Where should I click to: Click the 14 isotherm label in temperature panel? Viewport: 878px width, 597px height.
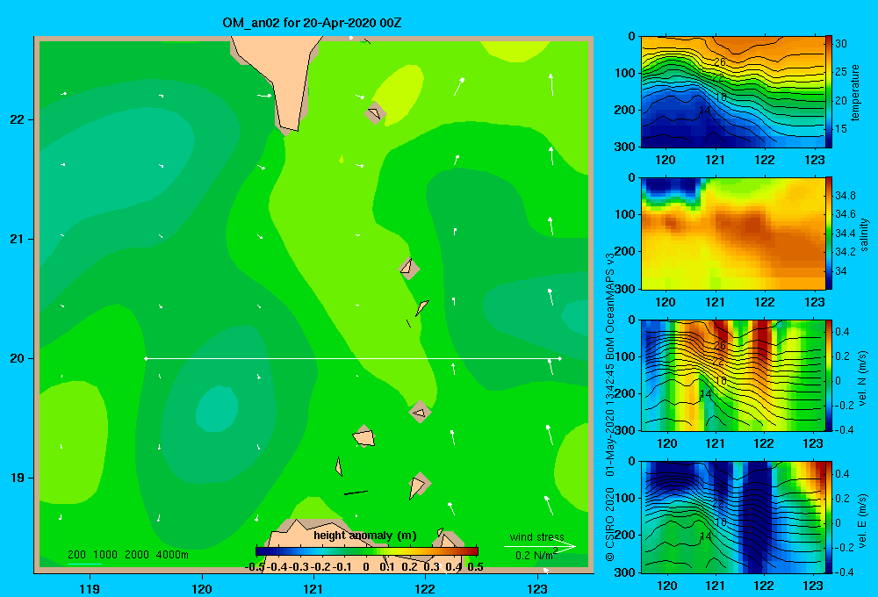706,111
